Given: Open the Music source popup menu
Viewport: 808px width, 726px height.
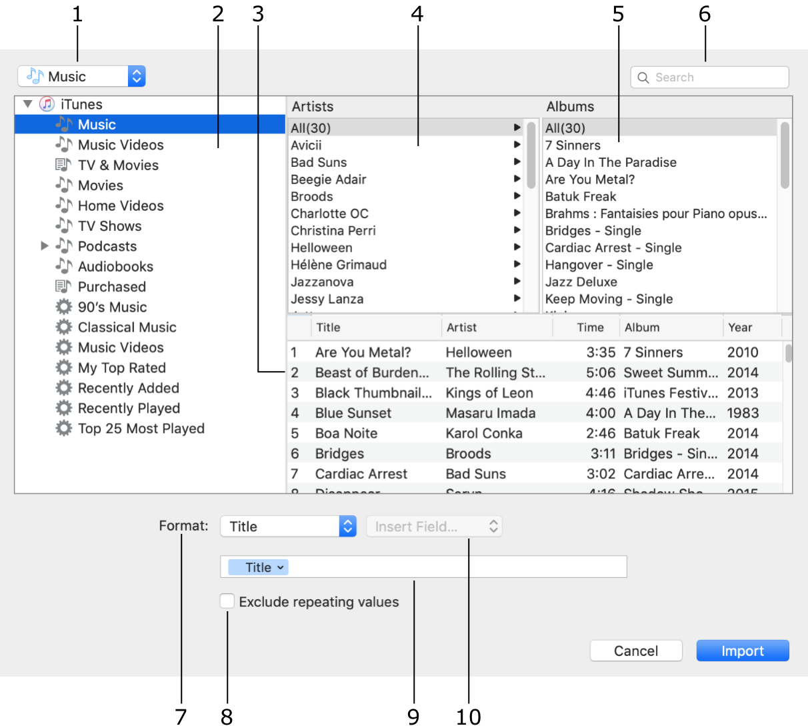Looking at the screenshot, I should (x=81, y=76).
